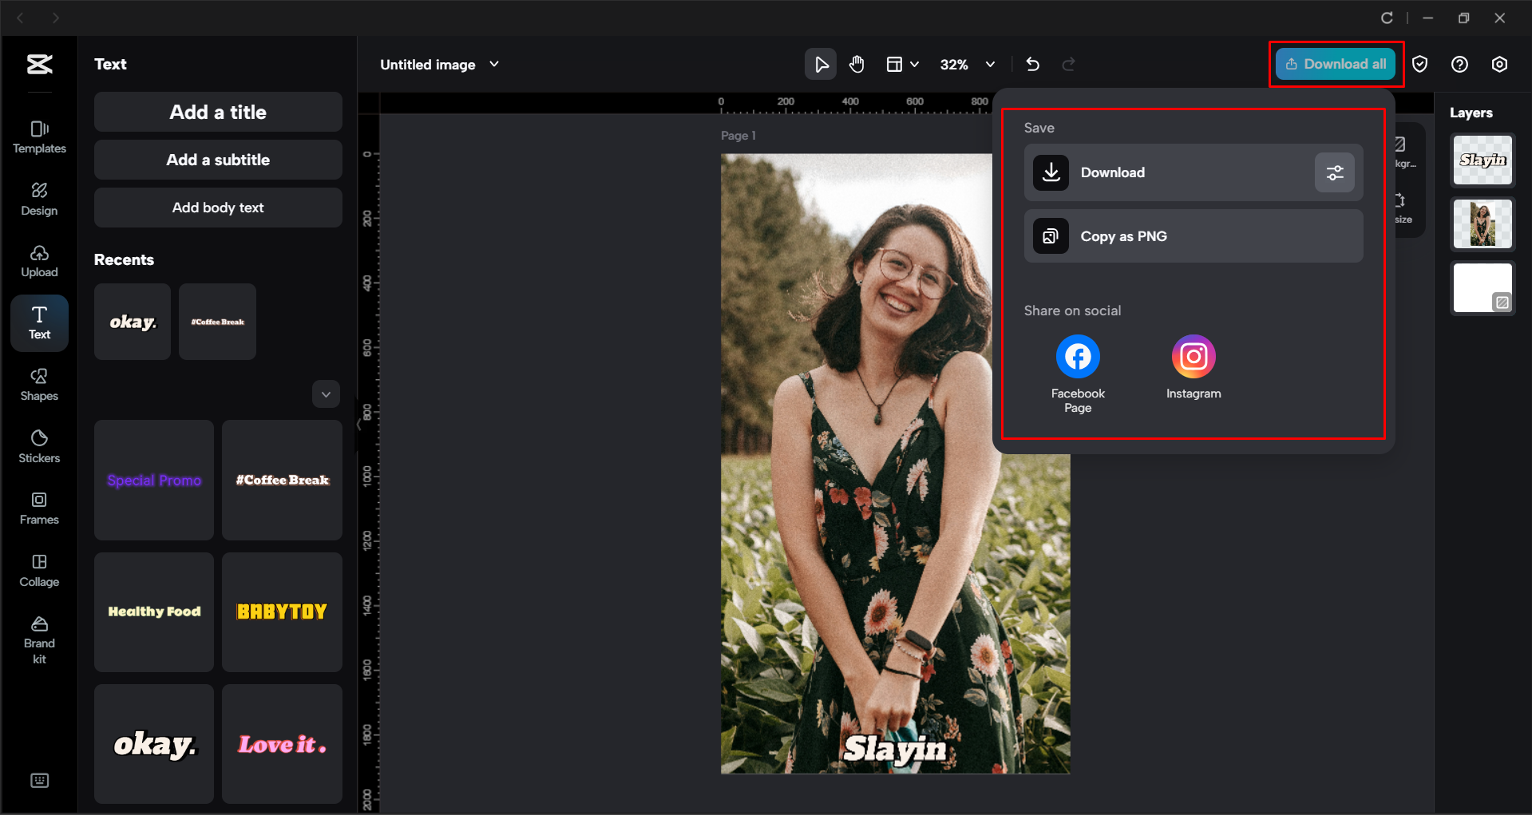
Task: Redo the last undone action
Action: point(1069,64)
